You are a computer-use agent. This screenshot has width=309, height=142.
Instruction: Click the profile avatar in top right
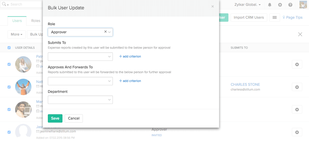click(x=303, y=5)
